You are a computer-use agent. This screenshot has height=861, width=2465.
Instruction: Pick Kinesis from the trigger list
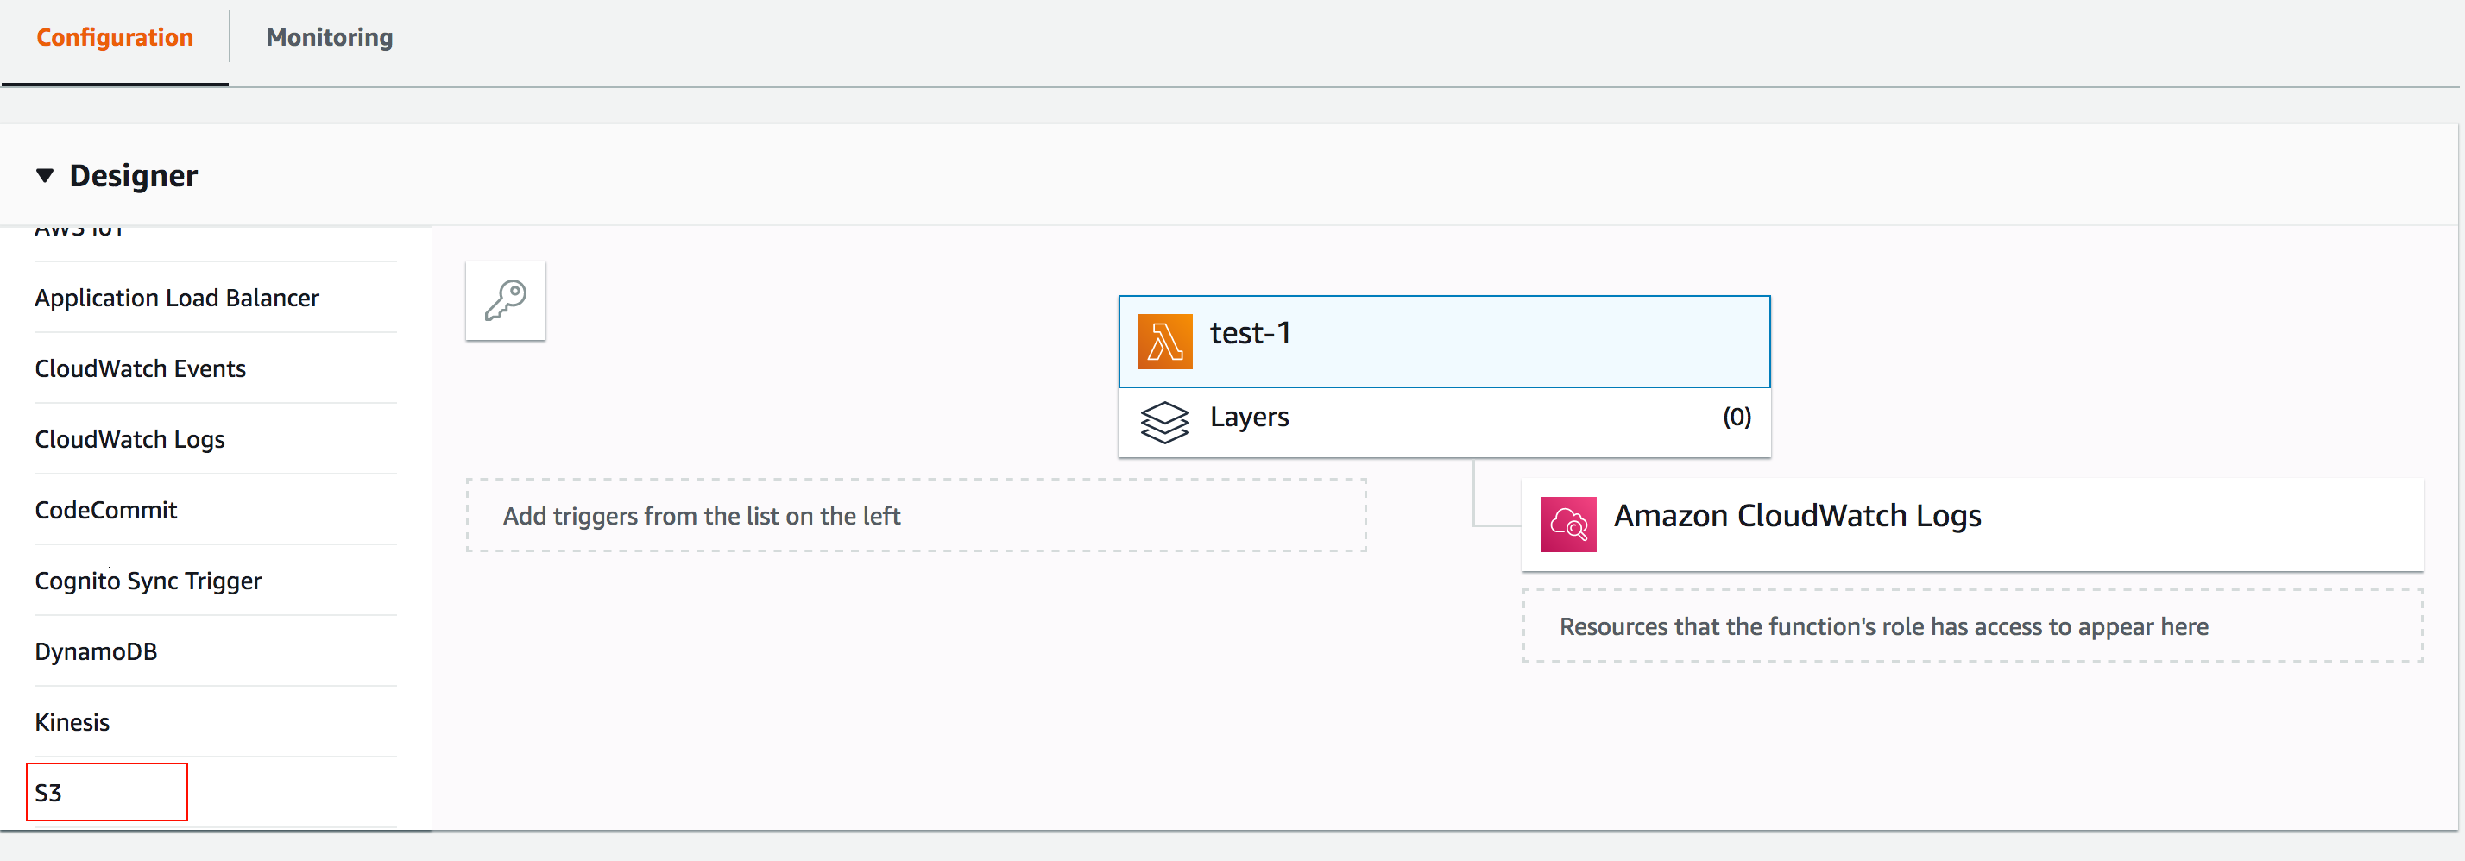tap(72, 723)
